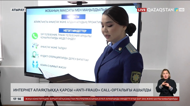Click the icon beside 'КҮДІКТІ ОПЕРАЦИЯЛАРДЫ' line
Screen dimensions: 190x106
tap(35, 55)
